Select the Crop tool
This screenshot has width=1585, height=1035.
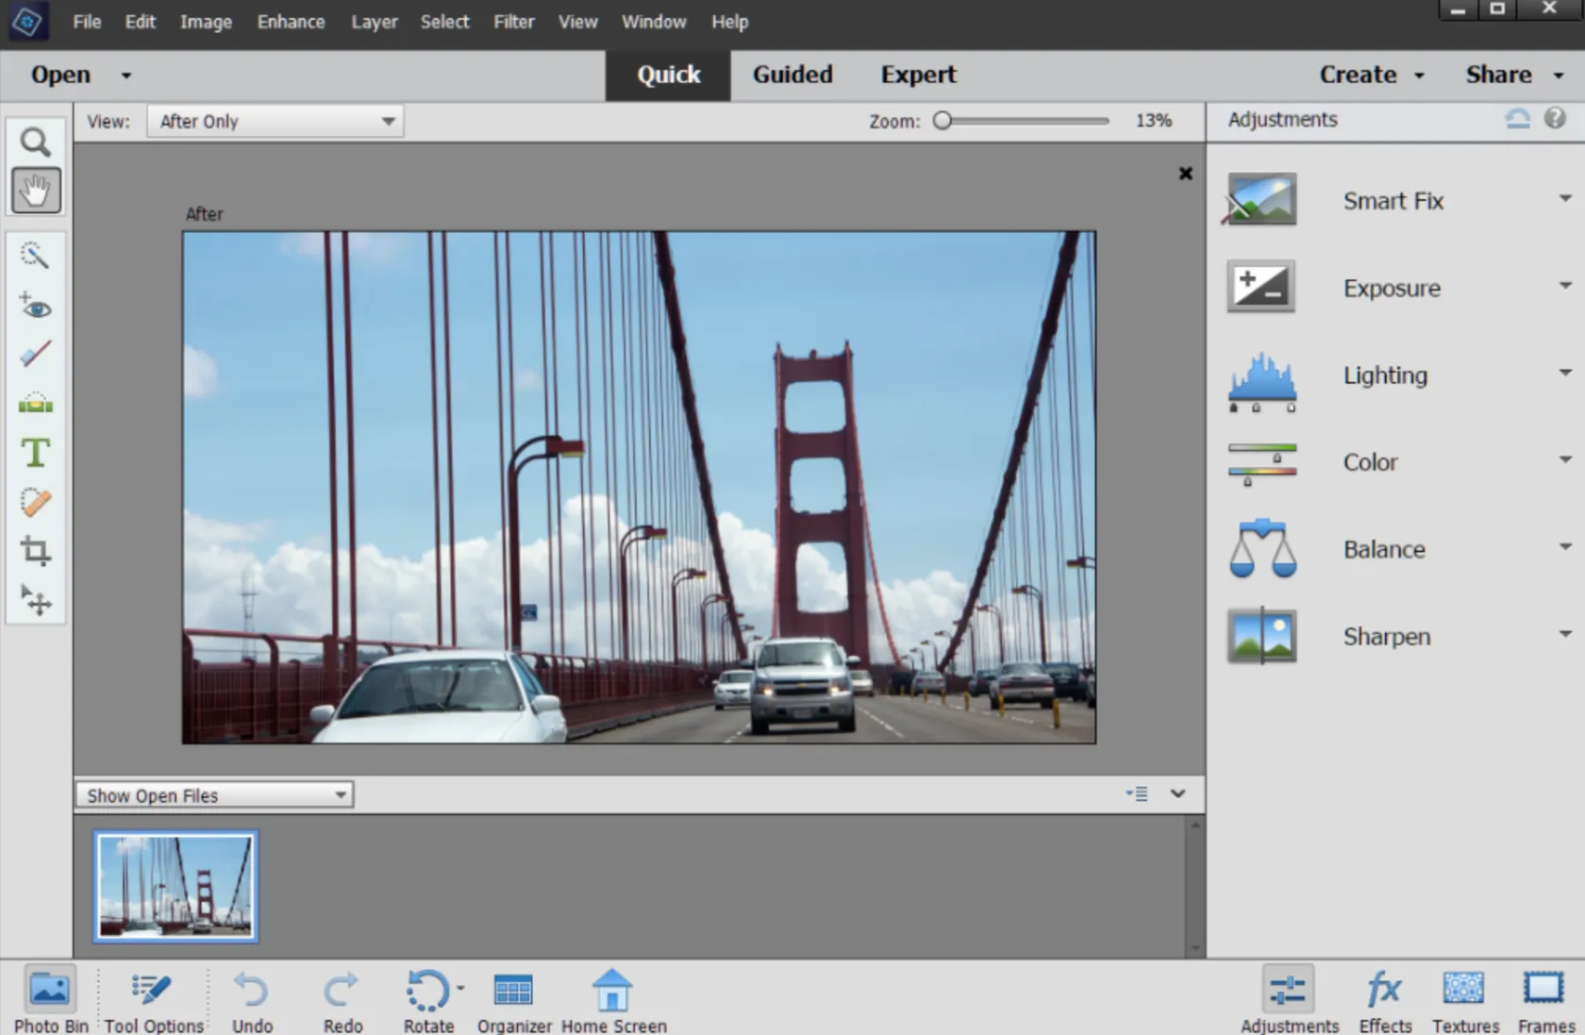tap(36, 552)
